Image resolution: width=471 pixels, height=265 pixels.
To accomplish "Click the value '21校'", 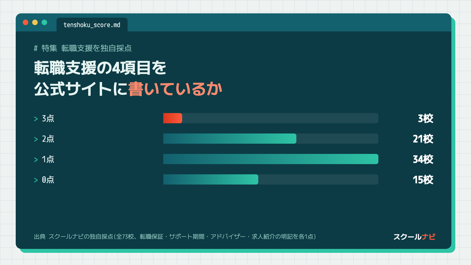I will [423, 139].
